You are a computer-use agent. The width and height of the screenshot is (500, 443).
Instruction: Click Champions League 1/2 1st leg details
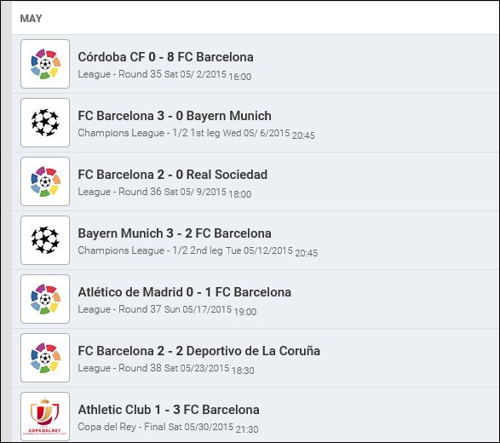[x=197, y=133]
